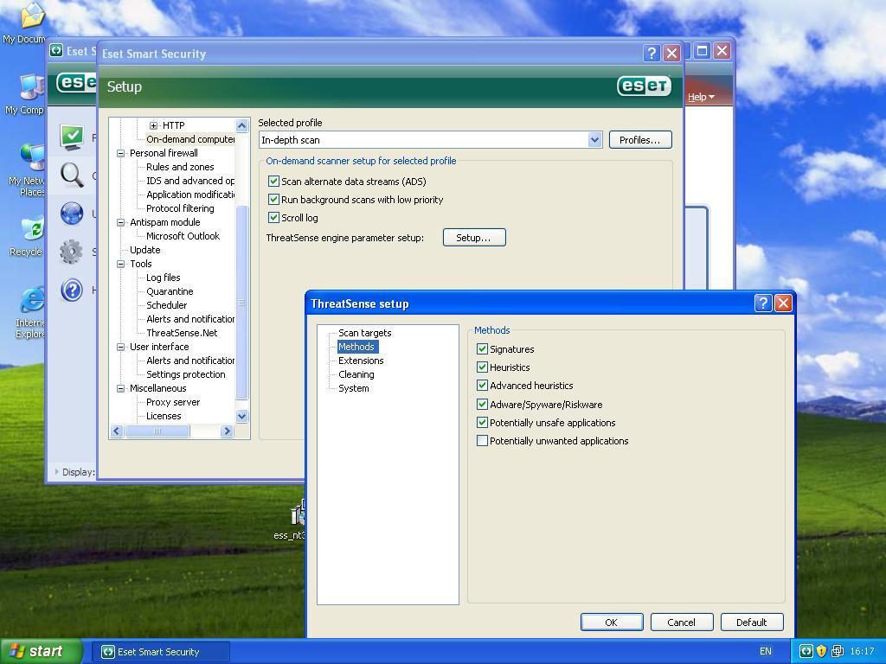Click the green checkmark protection status icon
The height and width of the screenshot is (664, 886).
click(x=72, y=137)
